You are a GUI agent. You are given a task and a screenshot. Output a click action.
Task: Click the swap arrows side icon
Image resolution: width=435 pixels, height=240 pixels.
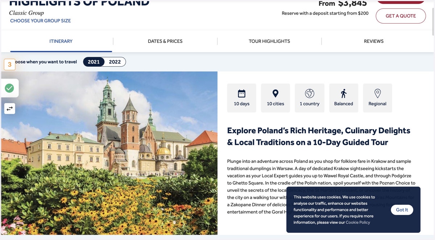pos(9,108)
